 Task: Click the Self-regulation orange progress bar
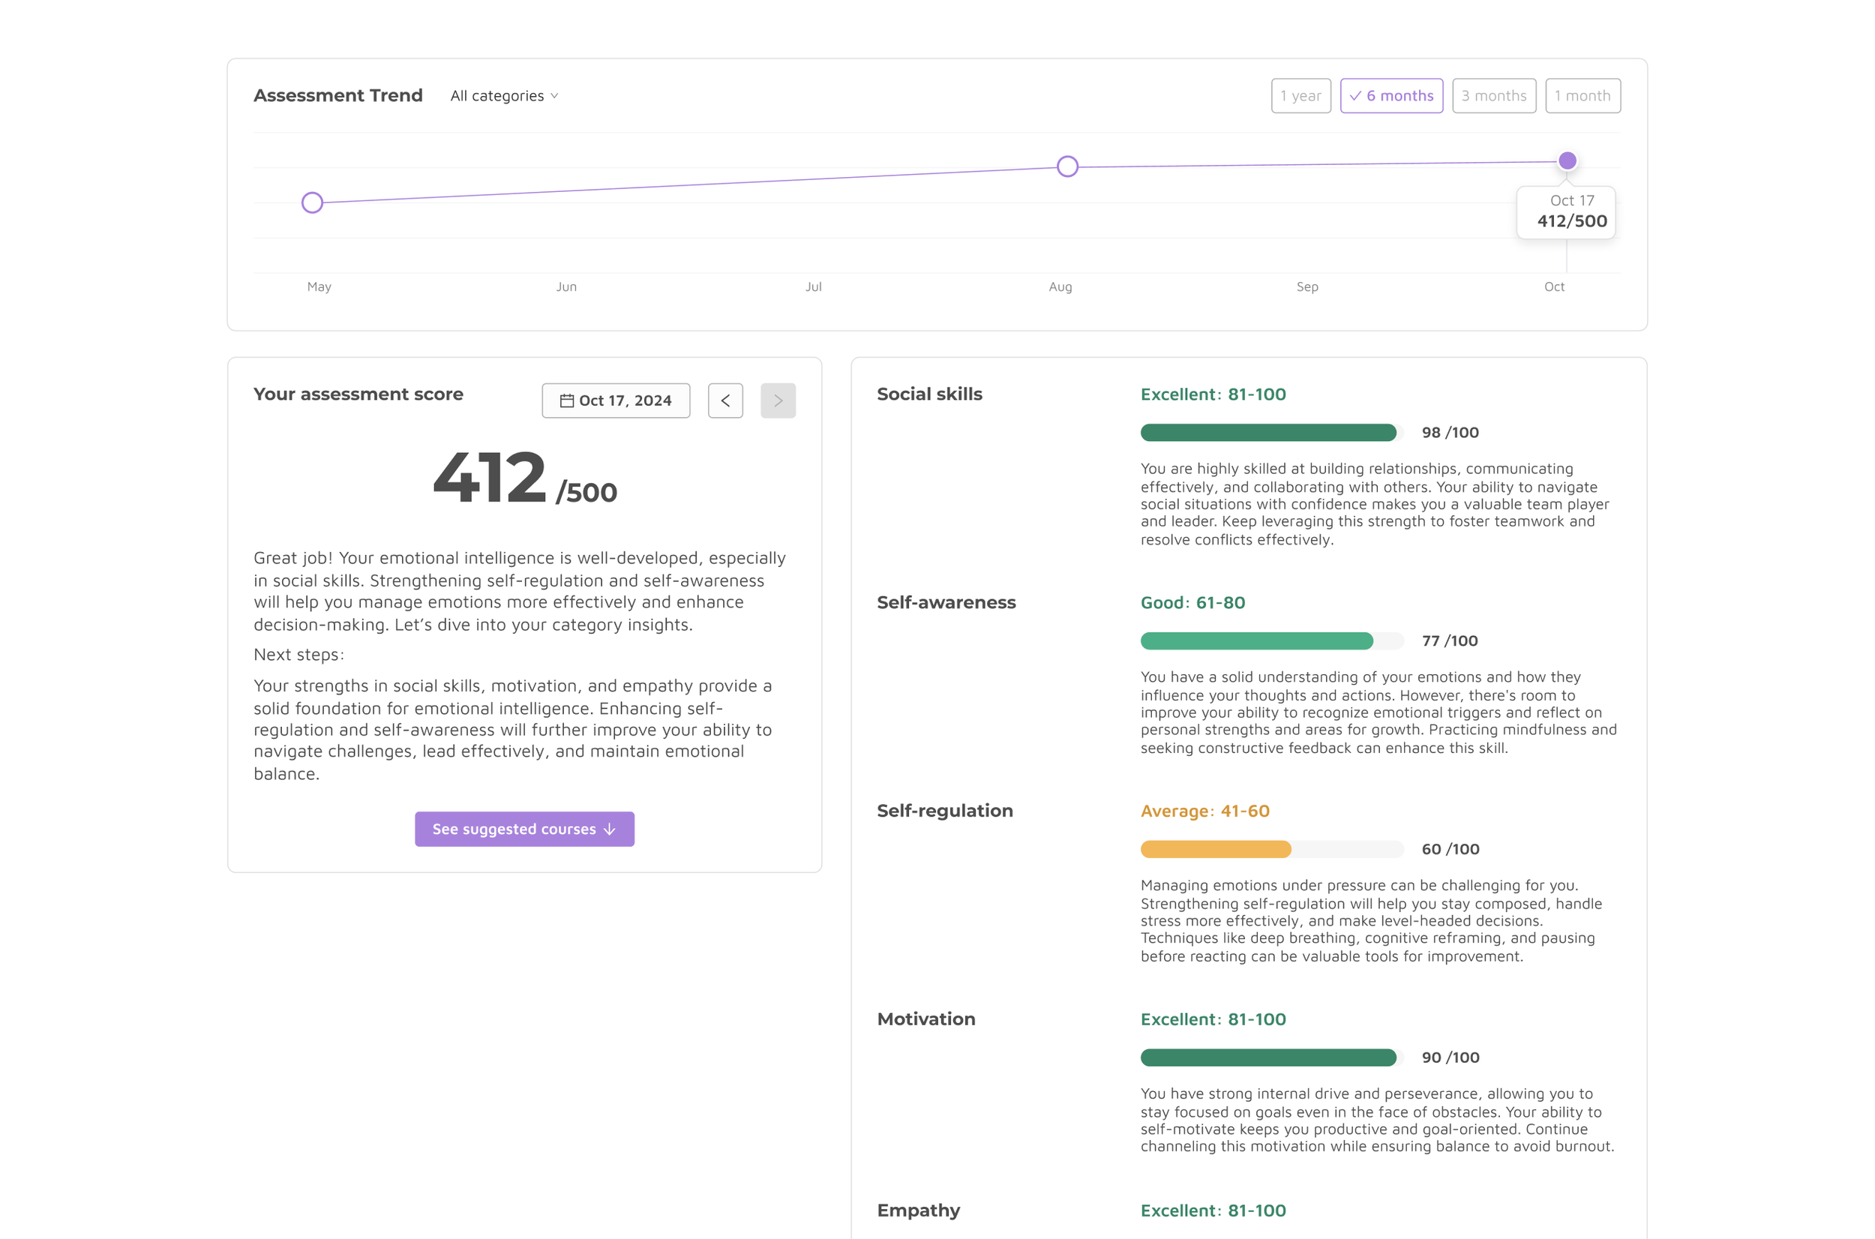[1216, 850]
